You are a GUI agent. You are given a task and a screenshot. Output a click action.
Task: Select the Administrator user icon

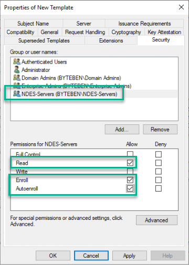tap(17, 70)
